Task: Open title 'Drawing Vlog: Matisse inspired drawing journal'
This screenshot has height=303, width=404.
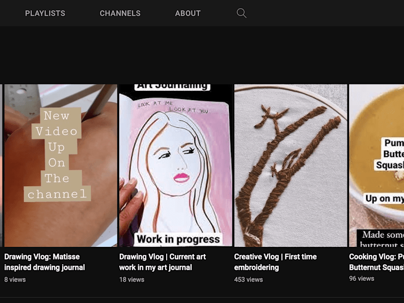Action: [44, 262]
